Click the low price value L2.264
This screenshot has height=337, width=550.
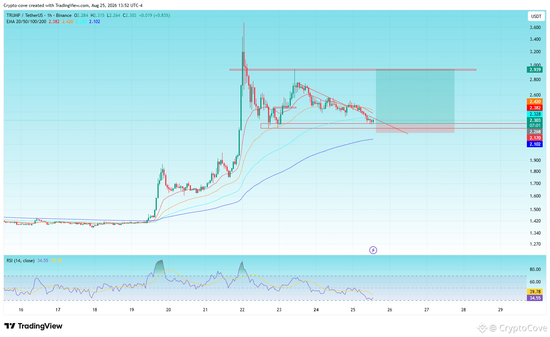[114, 15]
